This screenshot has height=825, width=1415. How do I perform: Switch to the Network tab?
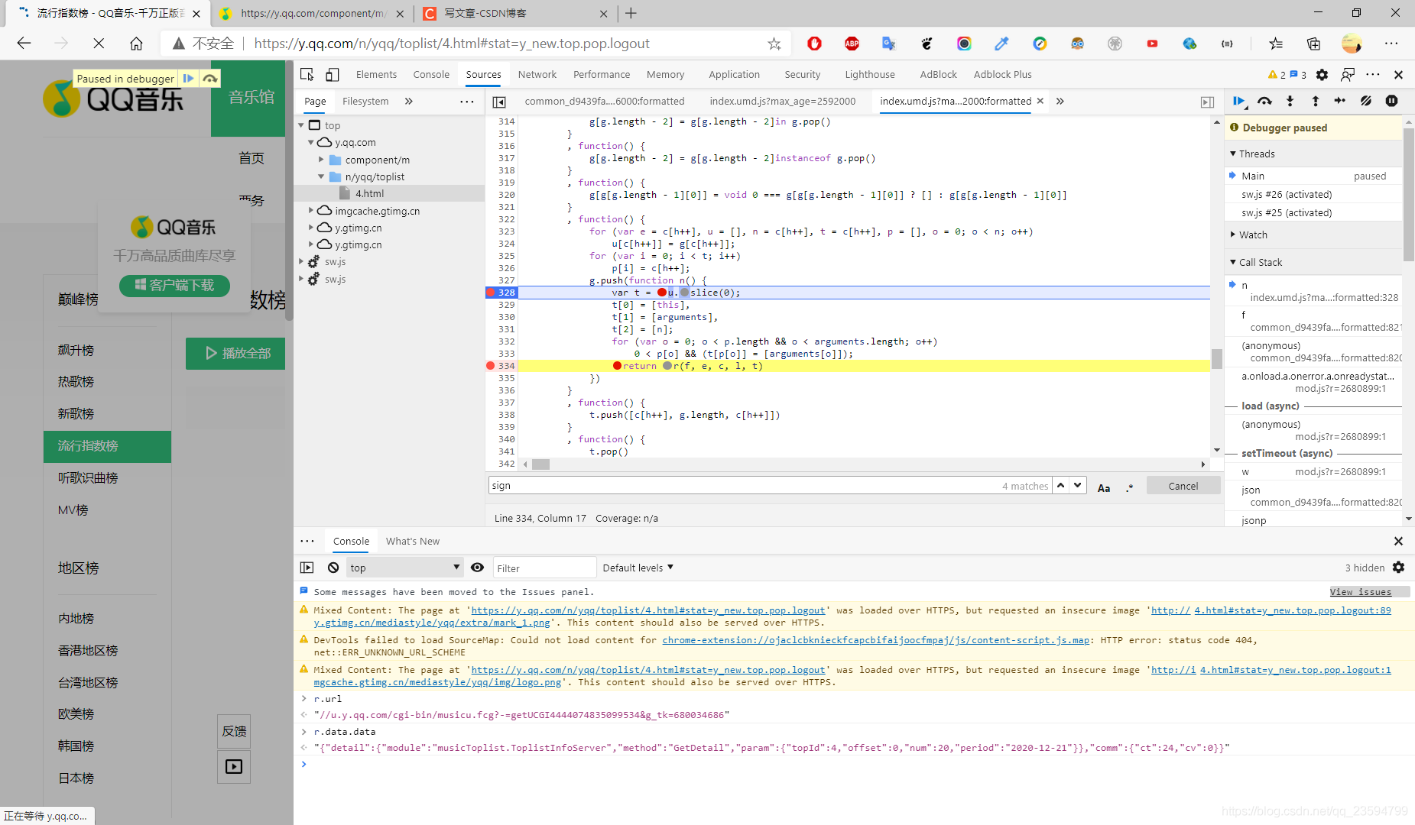pyautogui.click(x=537, y=74)
